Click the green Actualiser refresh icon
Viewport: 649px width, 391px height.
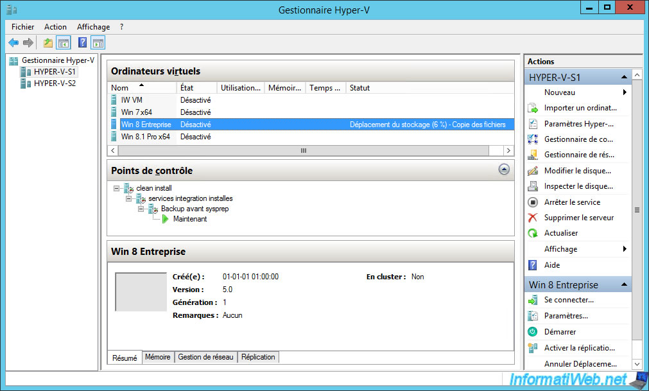point(533,233)
